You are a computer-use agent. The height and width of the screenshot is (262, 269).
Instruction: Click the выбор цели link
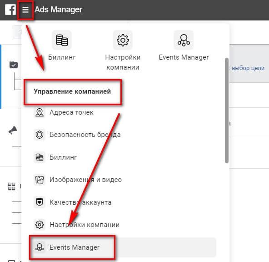248,68
